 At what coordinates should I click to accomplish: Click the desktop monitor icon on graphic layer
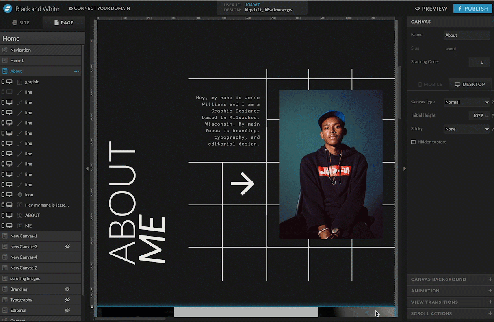[x=9, y=82]
